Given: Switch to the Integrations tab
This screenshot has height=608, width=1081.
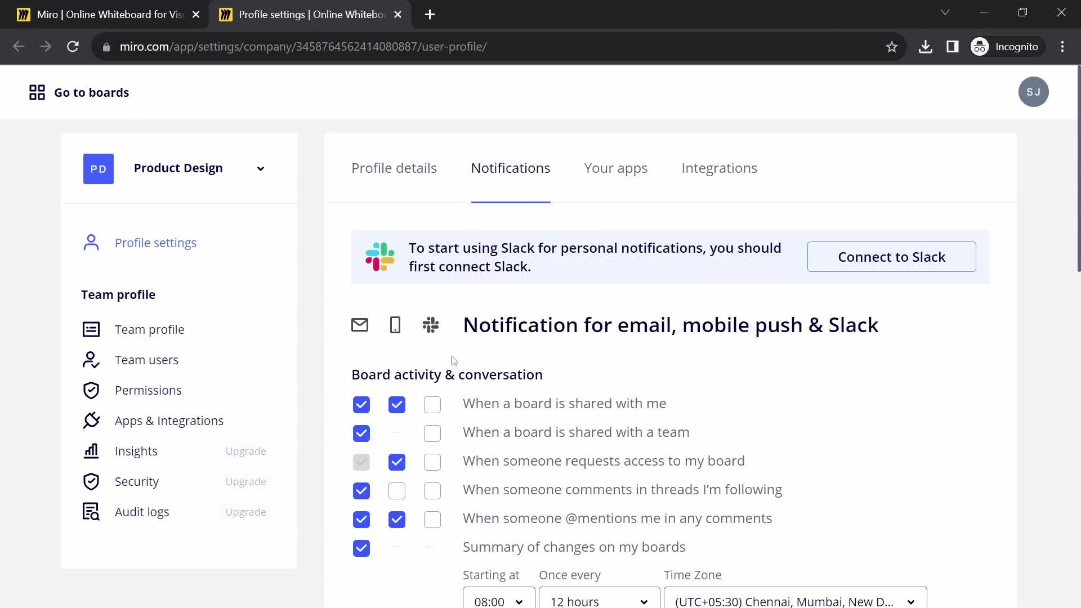Looking at the screenshot, I should click(720, 168).
